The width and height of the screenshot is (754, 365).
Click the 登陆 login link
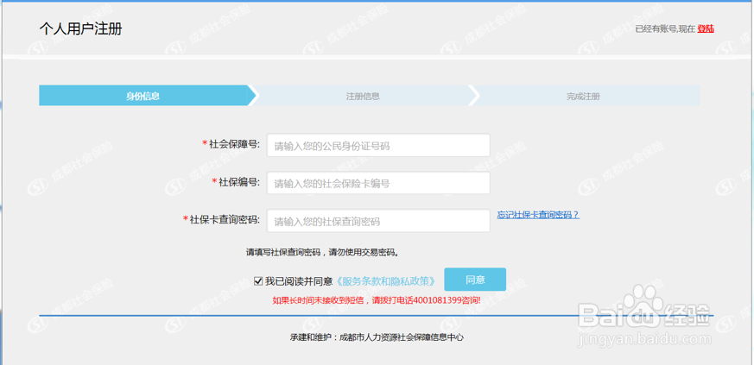(x=706, y=28)
